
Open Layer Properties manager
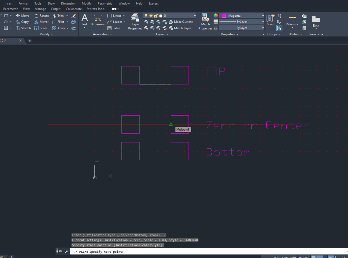click(x=135, y=21)
